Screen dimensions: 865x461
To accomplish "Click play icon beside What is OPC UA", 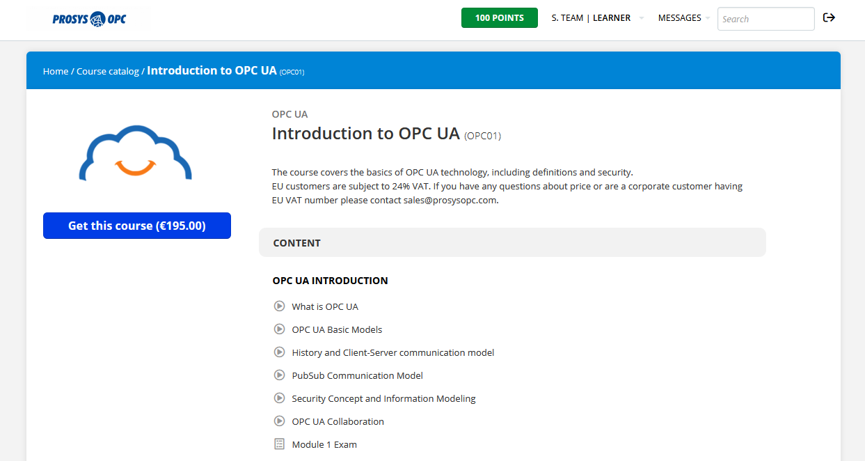I will pyautogui.click(x=279, y=306).
